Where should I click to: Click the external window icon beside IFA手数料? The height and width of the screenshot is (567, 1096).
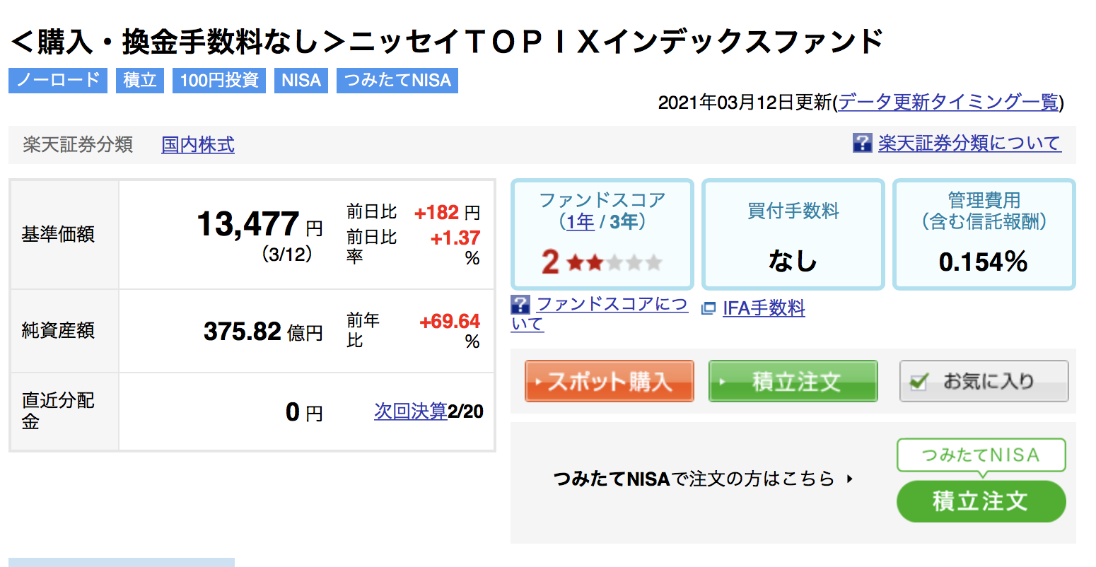point(708,308)
